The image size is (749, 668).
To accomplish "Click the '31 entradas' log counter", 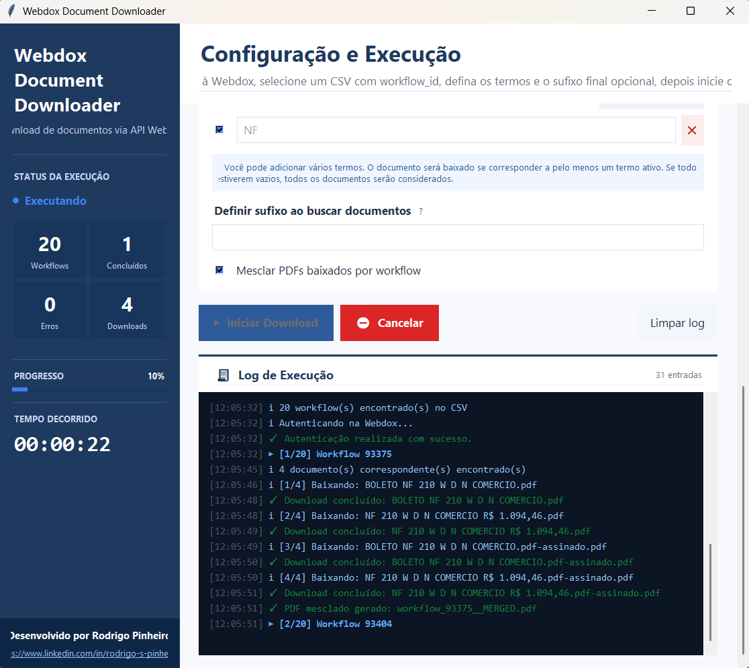I will click(679, 375).
